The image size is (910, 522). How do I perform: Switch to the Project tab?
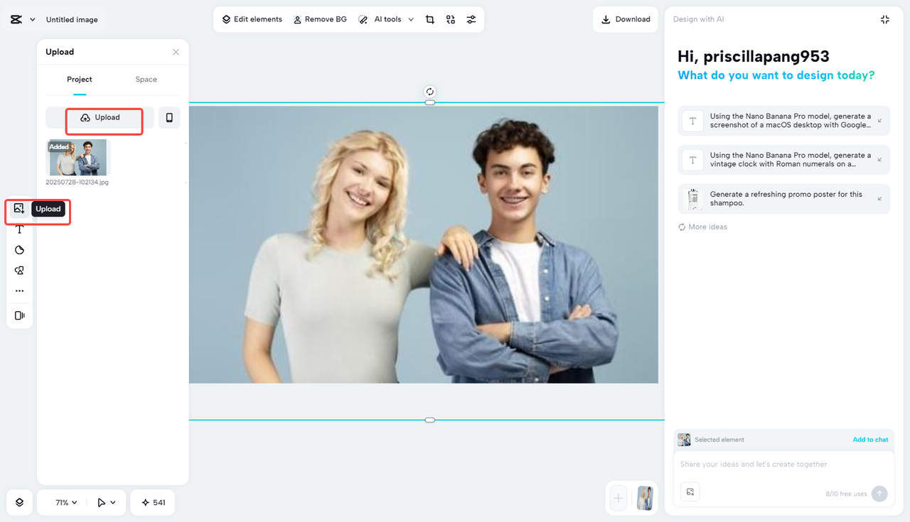[80, 80]
